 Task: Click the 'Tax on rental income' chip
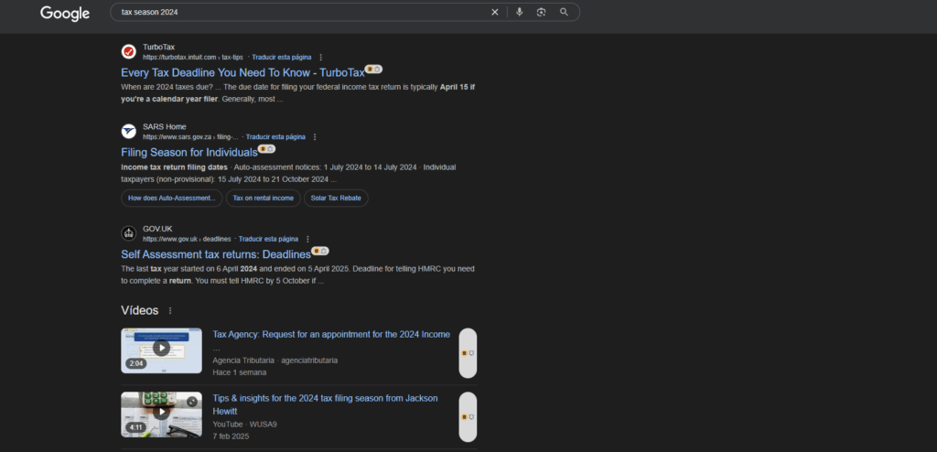tap(263, 198)
